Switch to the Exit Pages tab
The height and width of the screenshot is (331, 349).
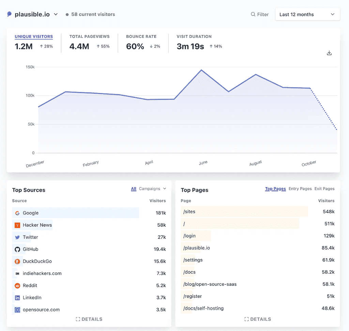pyautogui.click(x=324, y=189)
